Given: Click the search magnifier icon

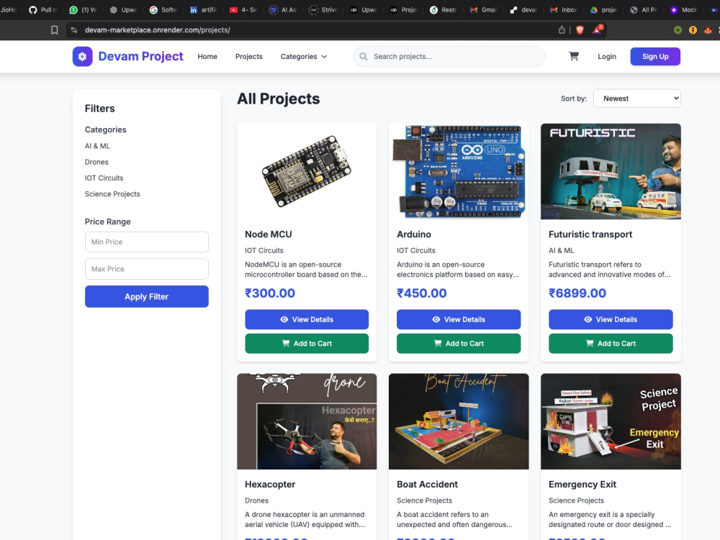Looking at the screenshot, I should (x=363, y=56).
